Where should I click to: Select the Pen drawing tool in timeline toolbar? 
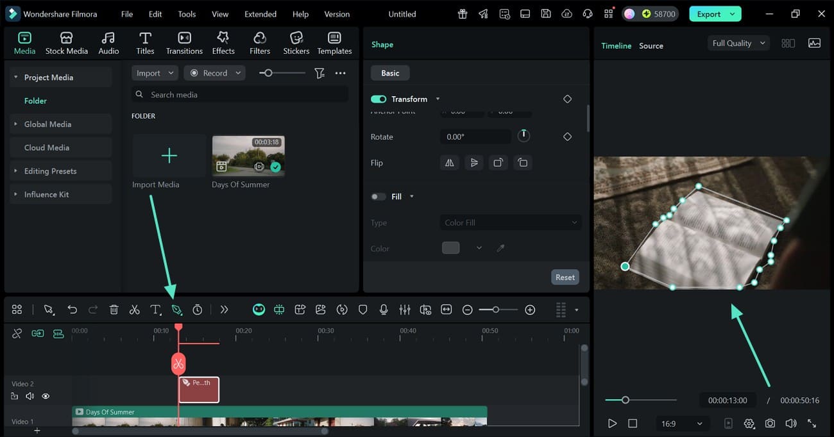[176, 310]
